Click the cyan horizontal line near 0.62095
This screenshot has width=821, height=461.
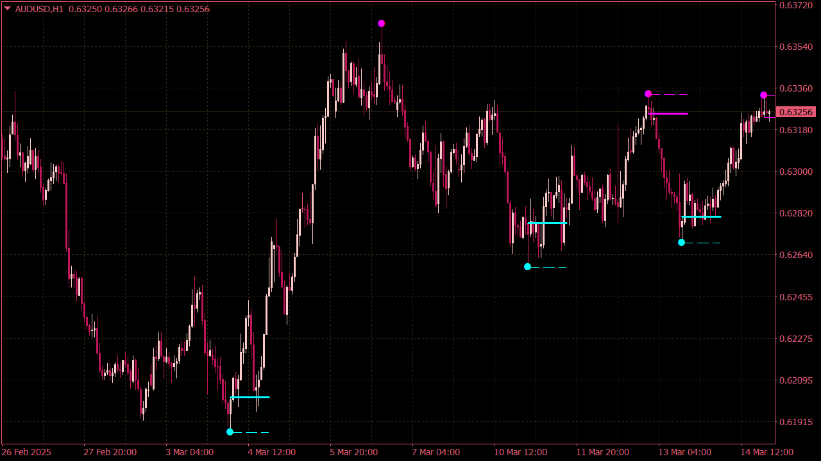tap(250, 398)
